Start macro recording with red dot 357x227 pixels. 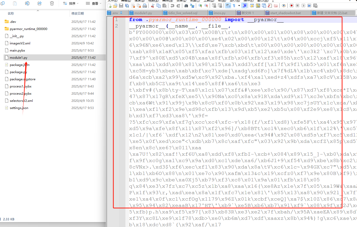point(292,6)
